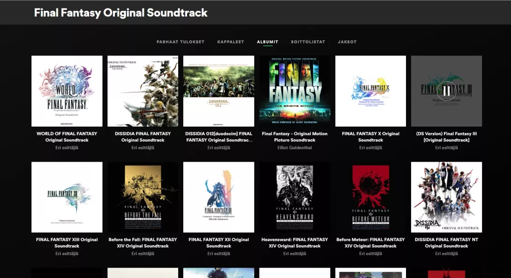Image resolution: width=511 pixels, height=278 pixels.
Task: Open World of Final Fantasy album cover
Action: pyautogui.click(x=67, y=91)
